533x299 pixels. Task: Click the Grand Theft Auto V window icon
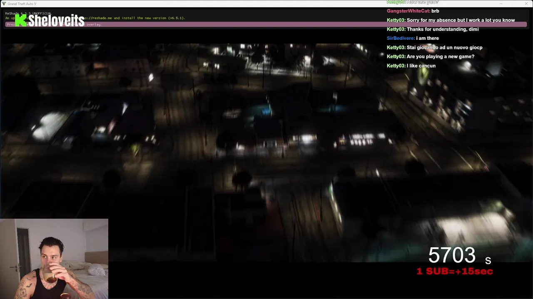coord(4,4)
